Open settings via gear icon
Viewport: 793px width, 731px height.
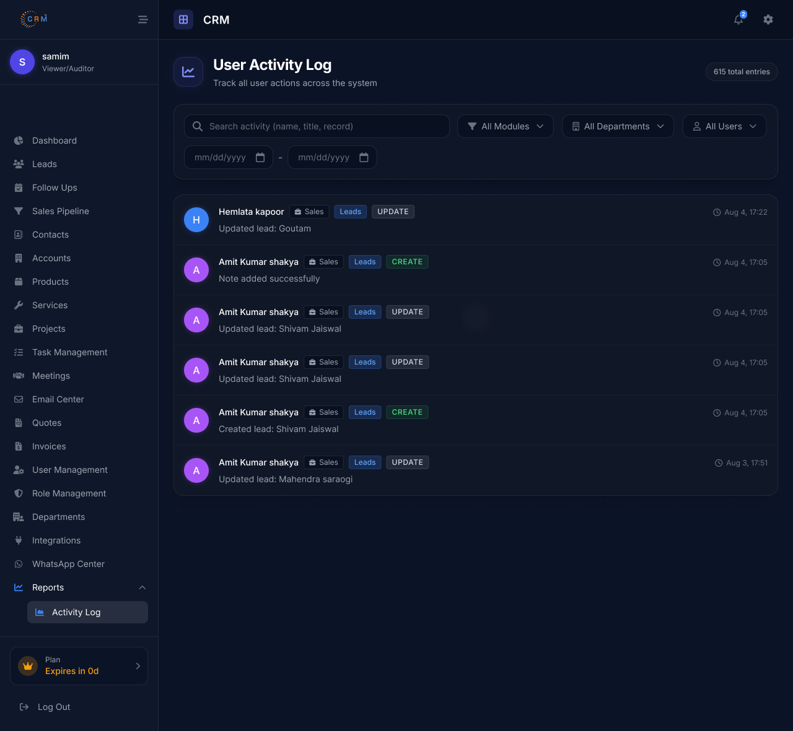click(x=768, y=20)
